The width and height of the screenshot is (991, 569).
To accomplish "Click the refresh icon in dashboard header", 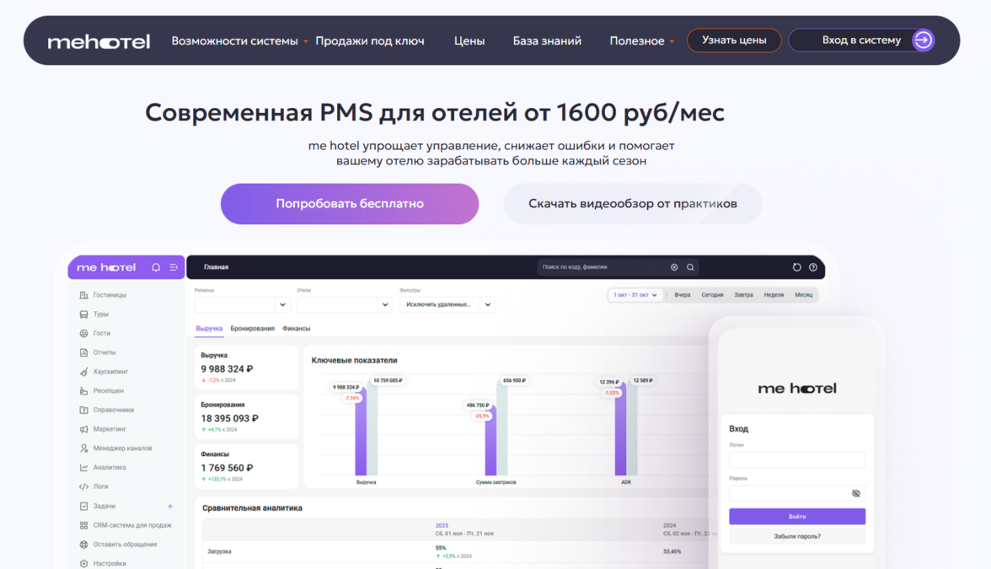I will tap(797, 267).
